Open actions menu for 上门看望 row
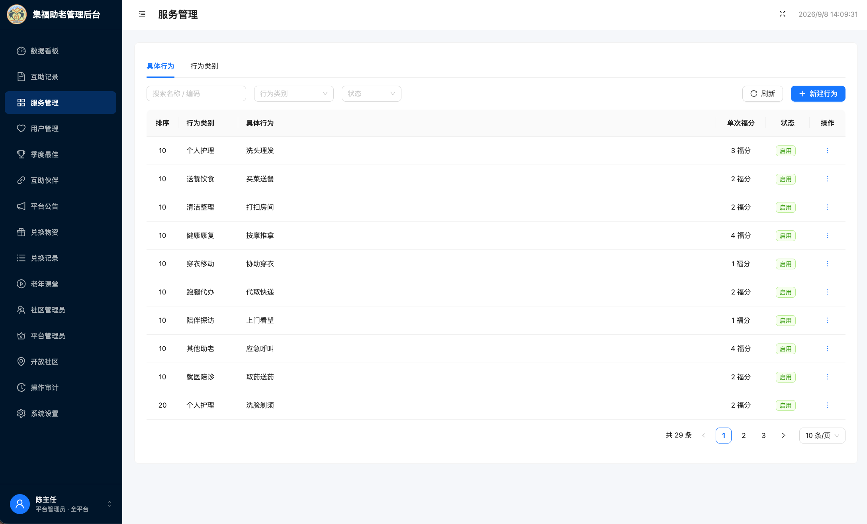Viewport: 867px width, 524px height. pyautogui.click(x=827, y=320)
